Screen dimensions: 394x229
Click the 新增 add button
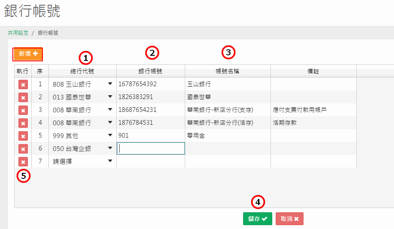click(28, 54)
